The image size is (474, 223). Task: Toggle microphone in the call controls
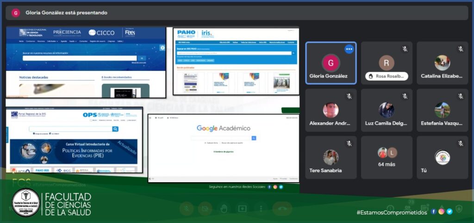click(187, 209)
